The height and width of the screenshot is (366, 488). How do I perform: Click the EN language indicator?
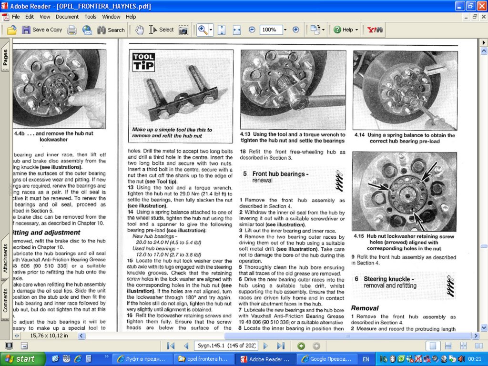366,359
